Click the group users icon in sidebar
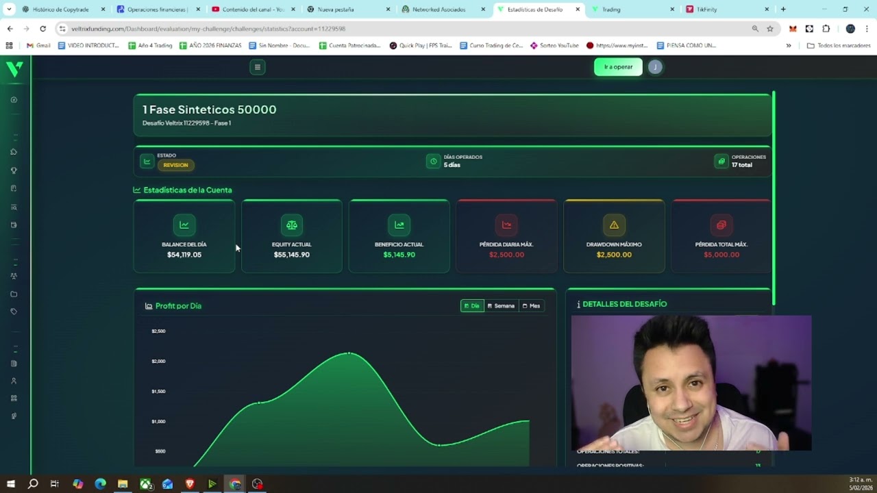877x493 pixels. (14, 276)
